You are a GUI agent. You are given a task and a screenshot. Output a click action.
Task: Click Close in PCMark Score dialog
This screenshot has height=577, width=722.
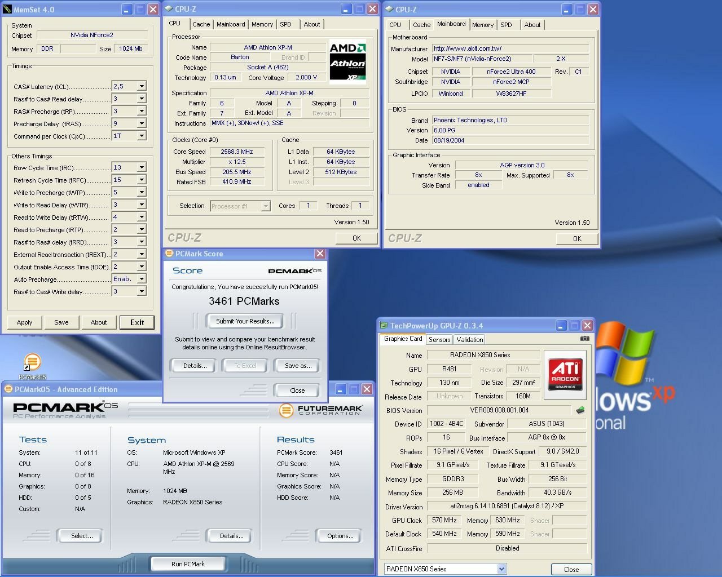tap(297, 390)
